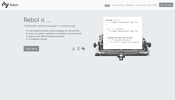This screenshot has height=100, width=175.
Task: Click the Rebol logo icon in header
Action: (5, 5)
